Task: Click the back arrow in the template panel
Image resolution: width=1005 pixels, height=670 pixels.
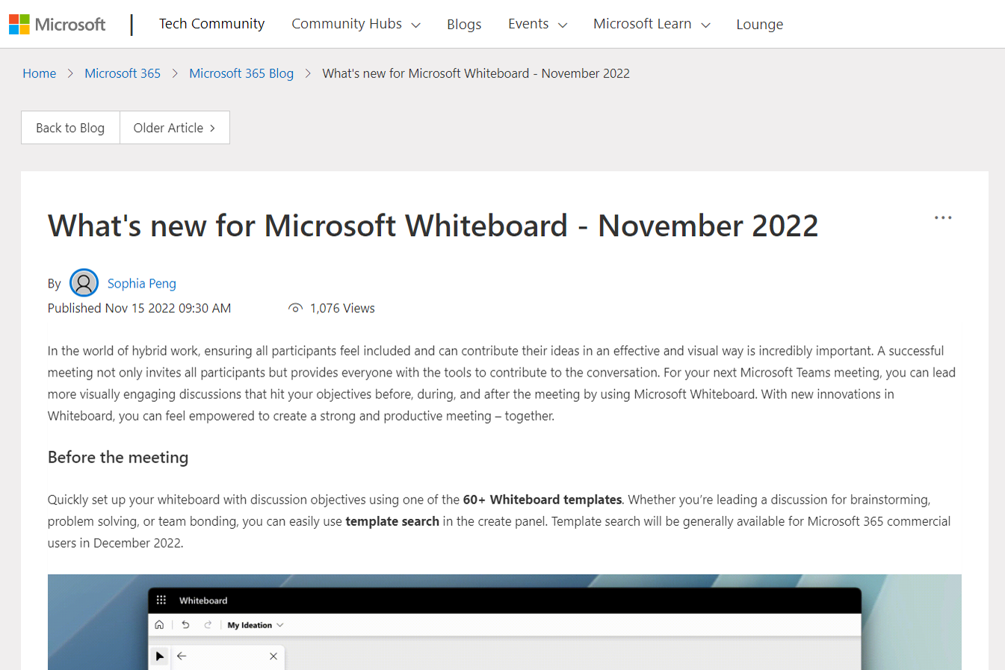Action: tap(181, 656)
